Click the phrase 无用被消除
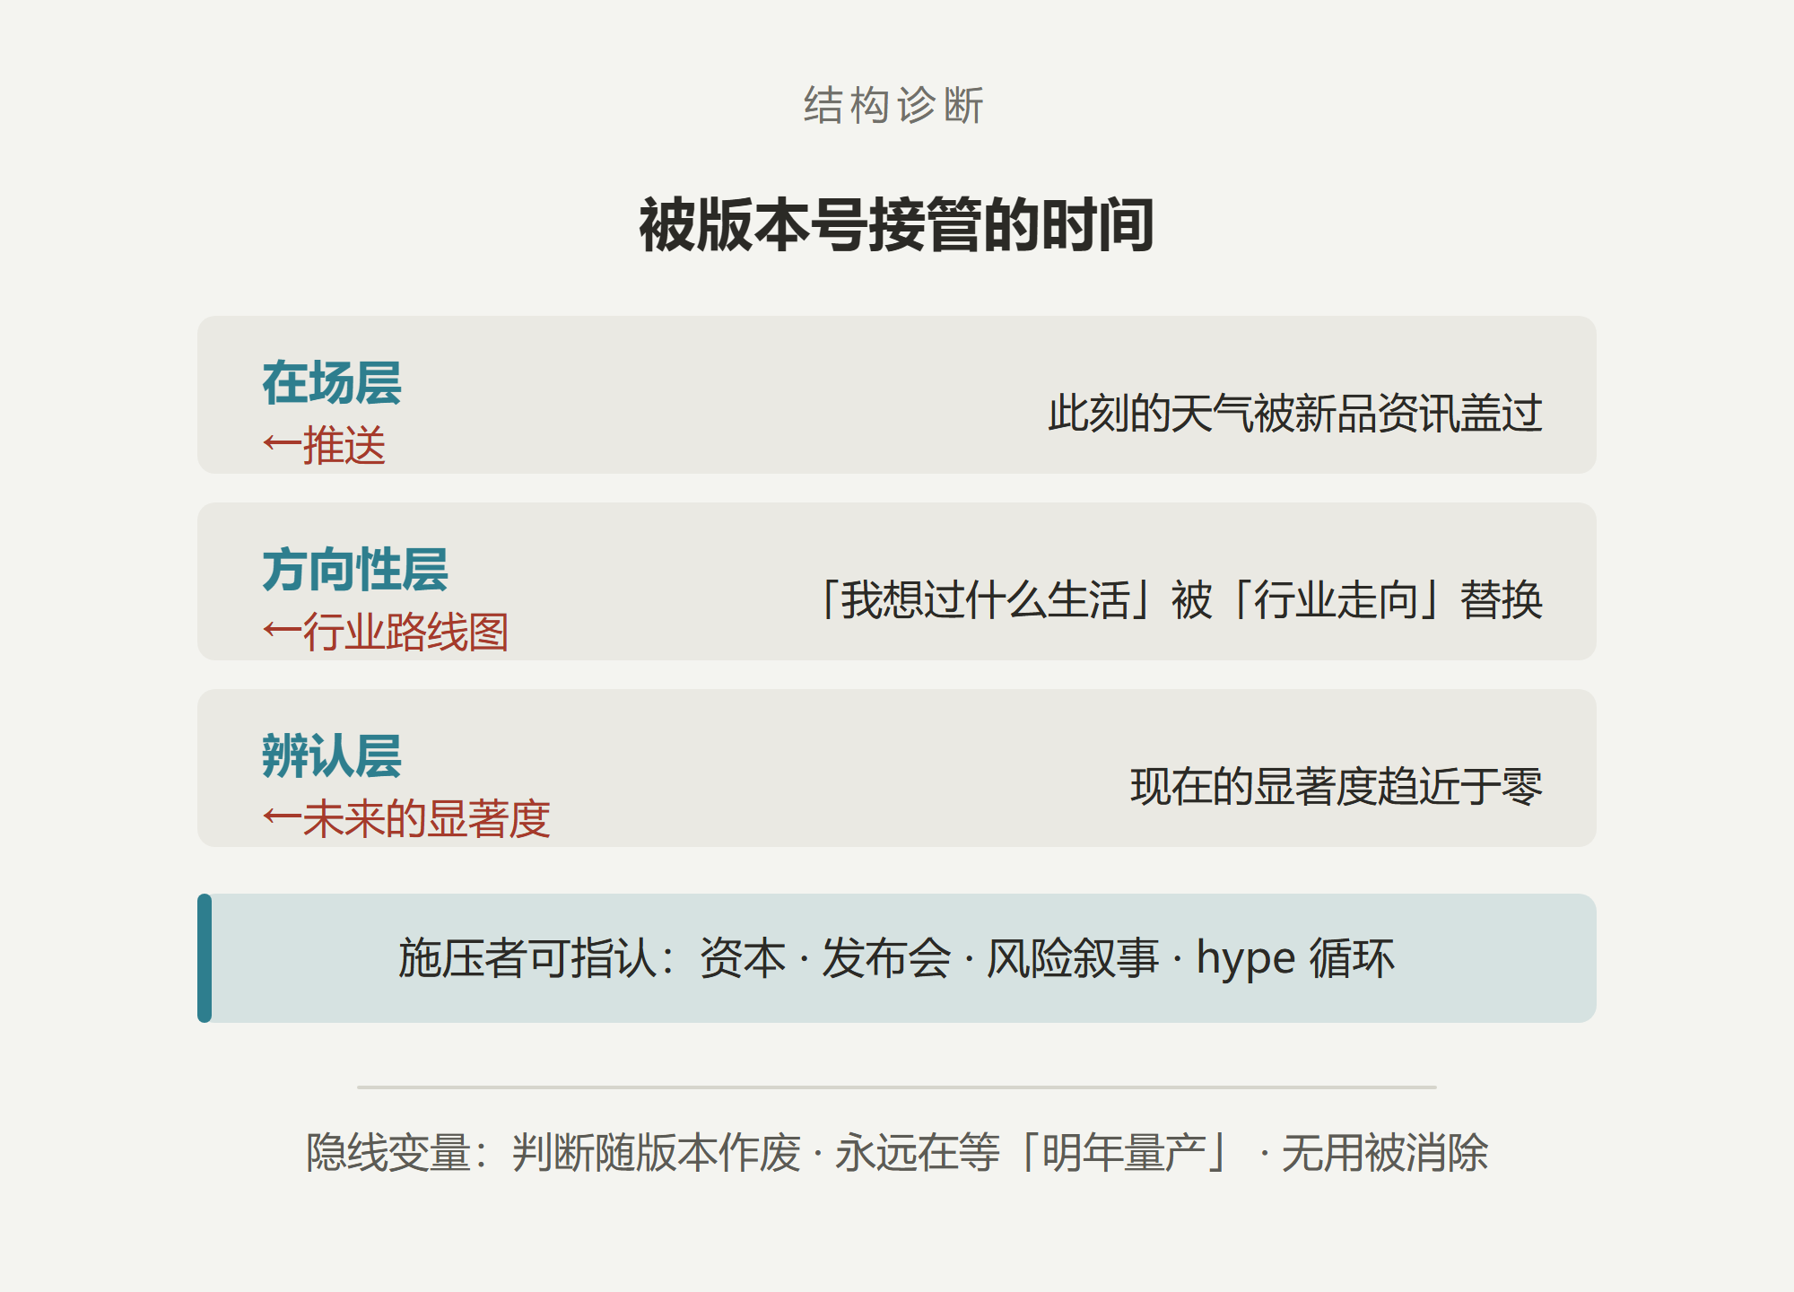The width and height of the screenshot is (1794, 1292). [x=1385, y=1153]
